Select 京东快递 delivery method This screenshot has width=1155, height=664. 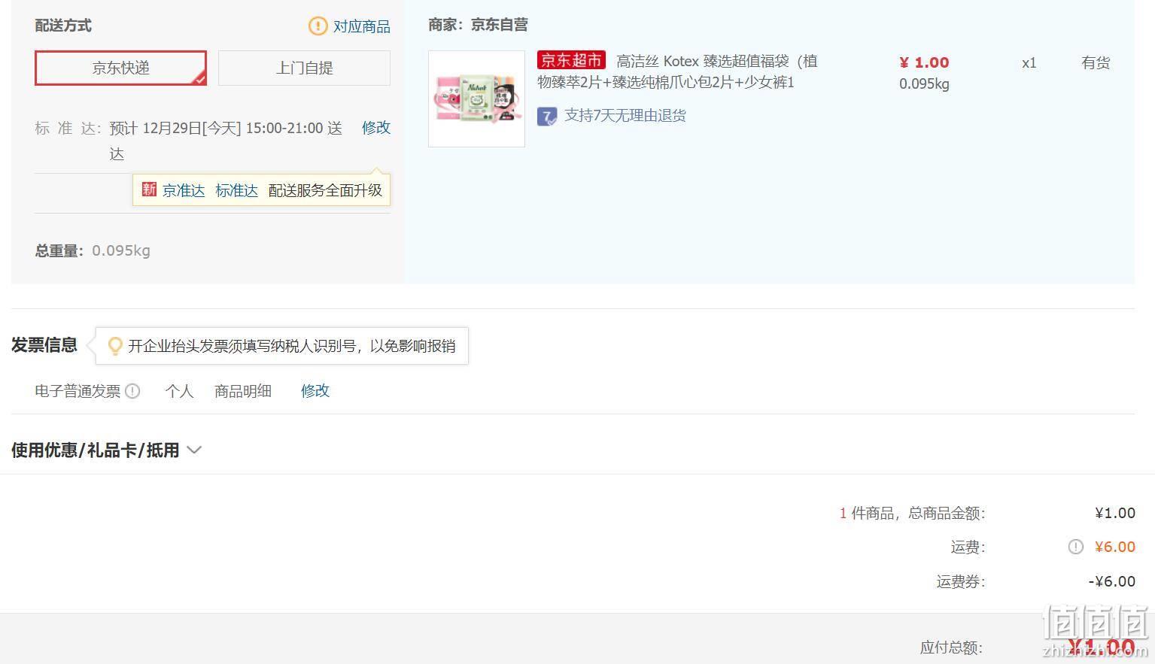(120, 68)
